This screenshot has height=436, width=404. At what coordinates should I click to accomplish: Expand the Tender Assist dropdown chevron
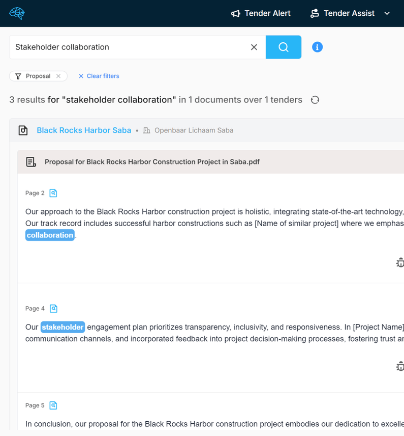(x=387, y=13)
